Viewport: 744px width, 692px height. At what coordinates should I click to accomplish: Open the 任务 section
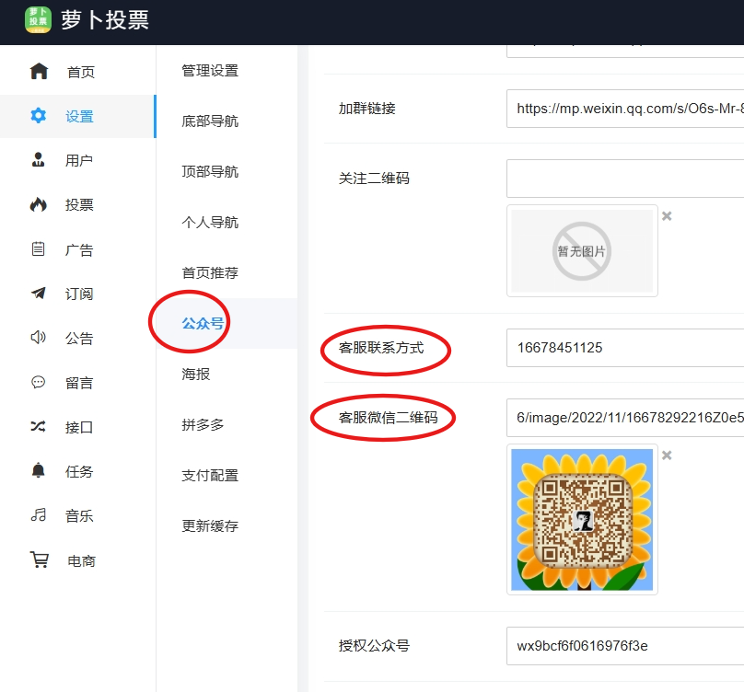click(x=79, y=471)
